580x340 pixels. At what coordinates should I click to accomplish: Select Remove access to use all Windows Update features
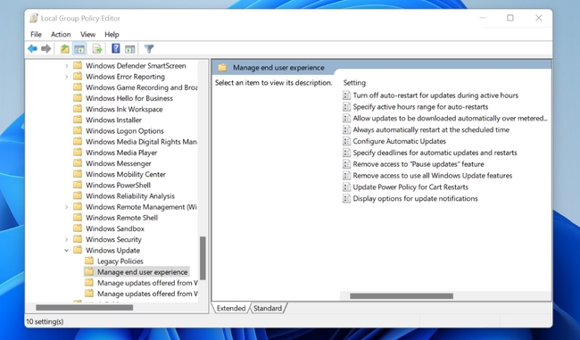point(433,176)
